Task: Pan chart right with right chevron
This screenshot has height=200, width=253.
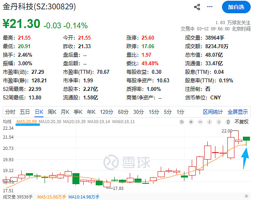Action: (219, 122)
